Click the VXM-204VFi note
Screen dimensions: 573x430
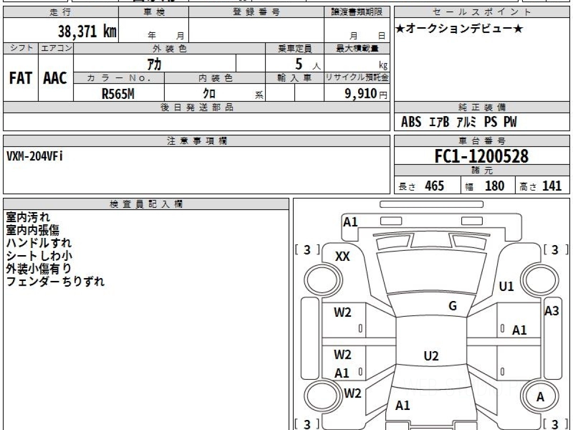35,157
